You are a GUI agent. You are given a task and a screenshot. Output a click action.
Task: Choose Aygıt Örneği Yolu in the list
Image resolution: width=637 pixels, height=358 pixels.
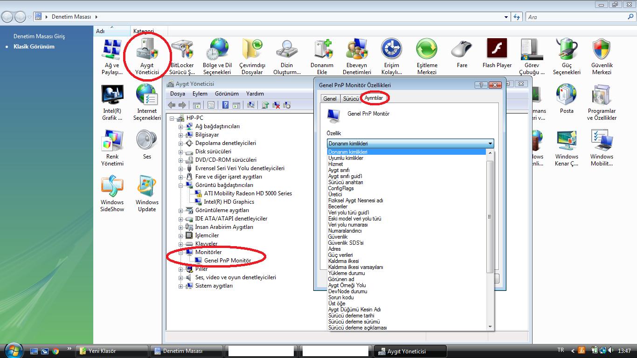coord(347,285)
